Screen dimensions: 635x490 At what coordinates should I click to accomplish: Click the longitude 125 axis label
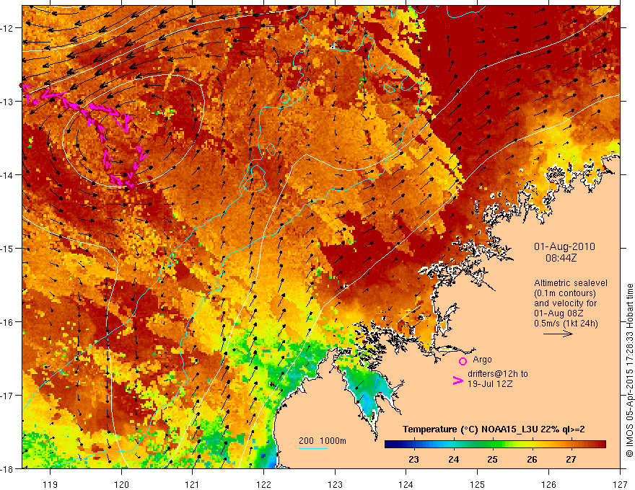pyautogui.click(x=478, y=484)
